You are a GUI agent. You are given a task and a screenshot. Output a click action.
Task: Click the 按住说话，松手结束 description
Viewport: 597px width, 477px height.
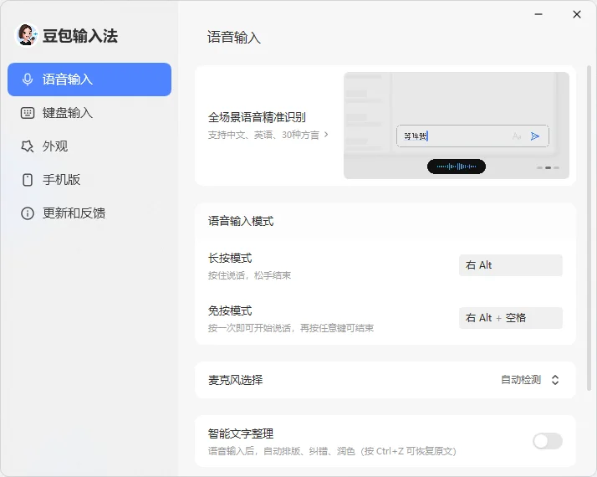click(249, 275)
